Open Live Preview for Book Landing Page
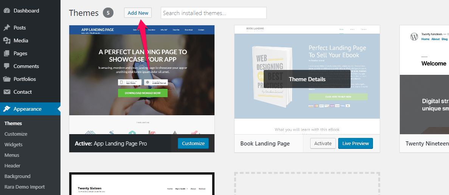The width and height of the screenshot is (449, 195). pos(355,144)
